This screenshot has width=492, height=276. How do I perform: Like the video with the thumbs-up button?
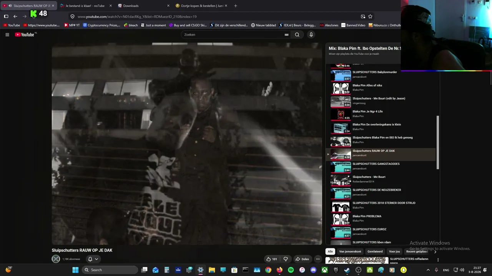(x=272, y=259)
